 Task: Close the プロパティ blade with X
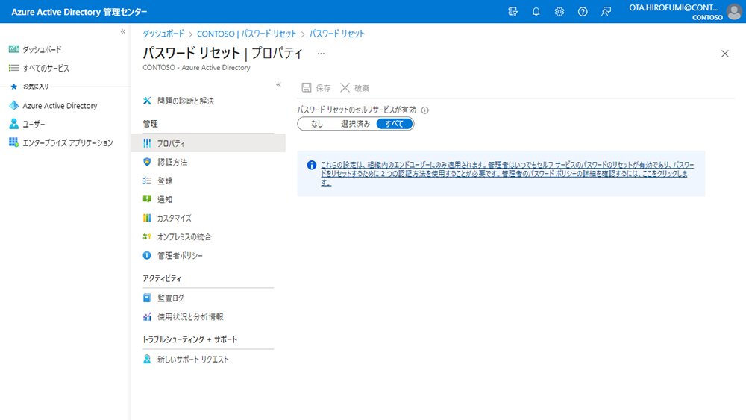point(724,54)
